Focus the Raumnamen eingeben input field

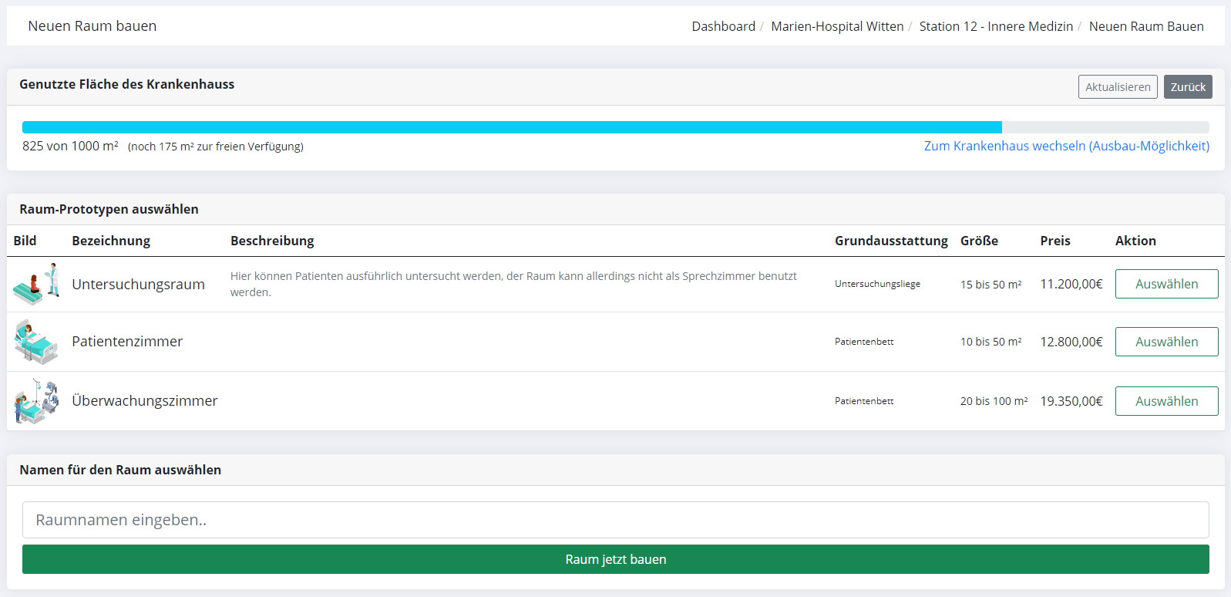point(616,520)
